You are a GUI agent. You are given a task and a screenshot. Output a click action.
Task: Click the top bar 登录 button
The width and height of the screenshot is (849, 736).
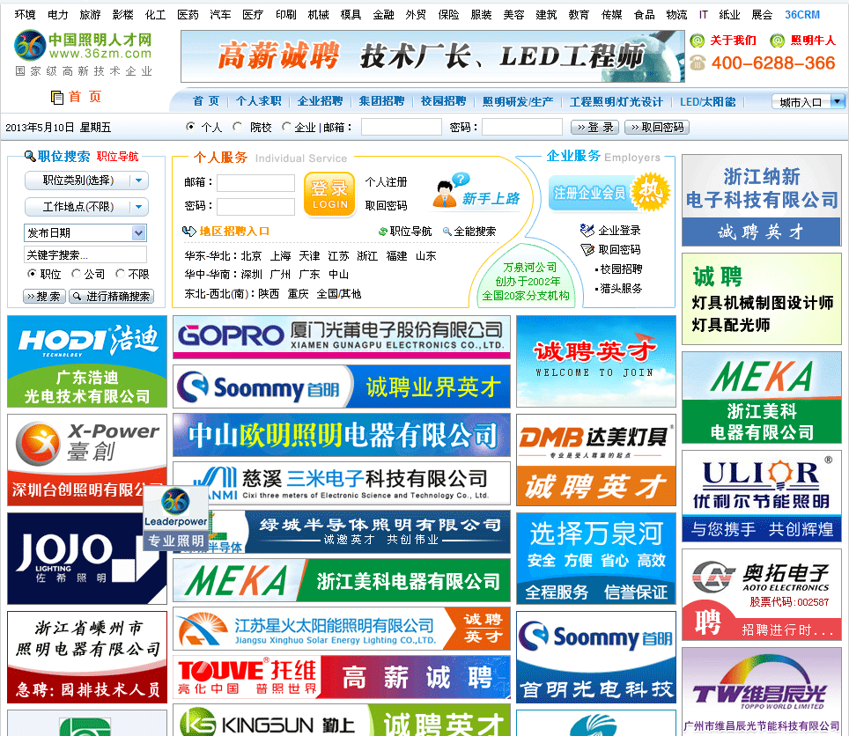[x=595, y=128]
